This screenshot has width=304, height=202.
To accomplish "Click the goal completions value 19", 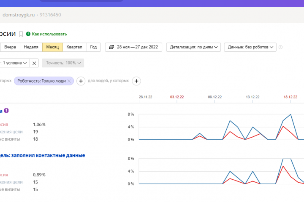I will pyautogui.click(x=35, y=132).
